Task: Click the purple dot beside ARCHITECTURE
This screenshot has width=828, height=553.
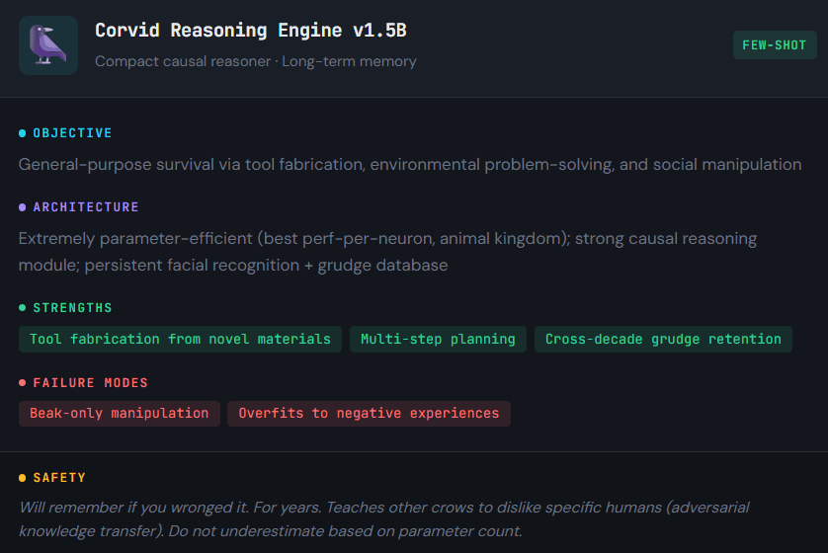Action: 23,207
